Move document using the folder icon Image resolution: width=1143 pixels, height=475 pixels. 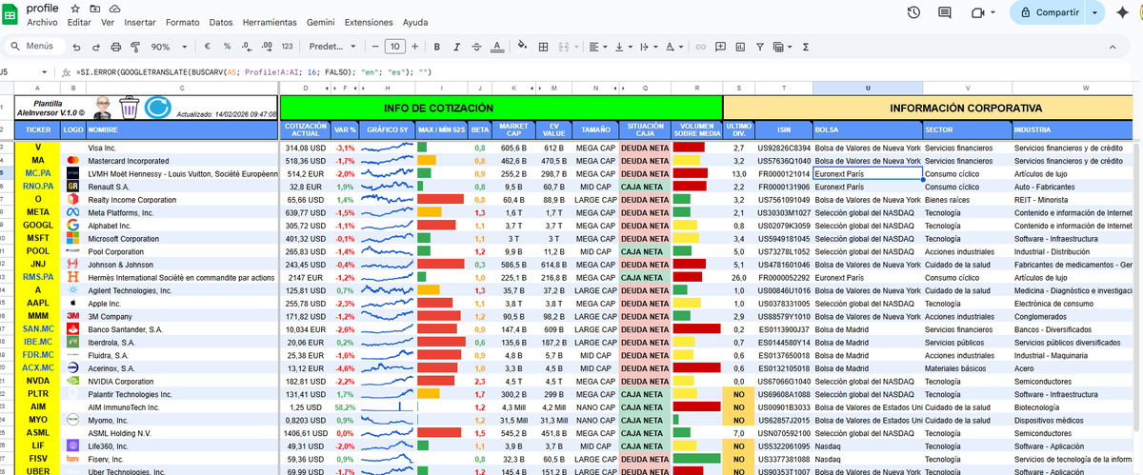click(x=96, y=8)
